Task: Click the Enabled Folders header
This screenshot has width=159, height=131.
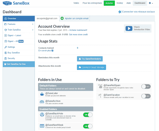Action: click(66, 109)
